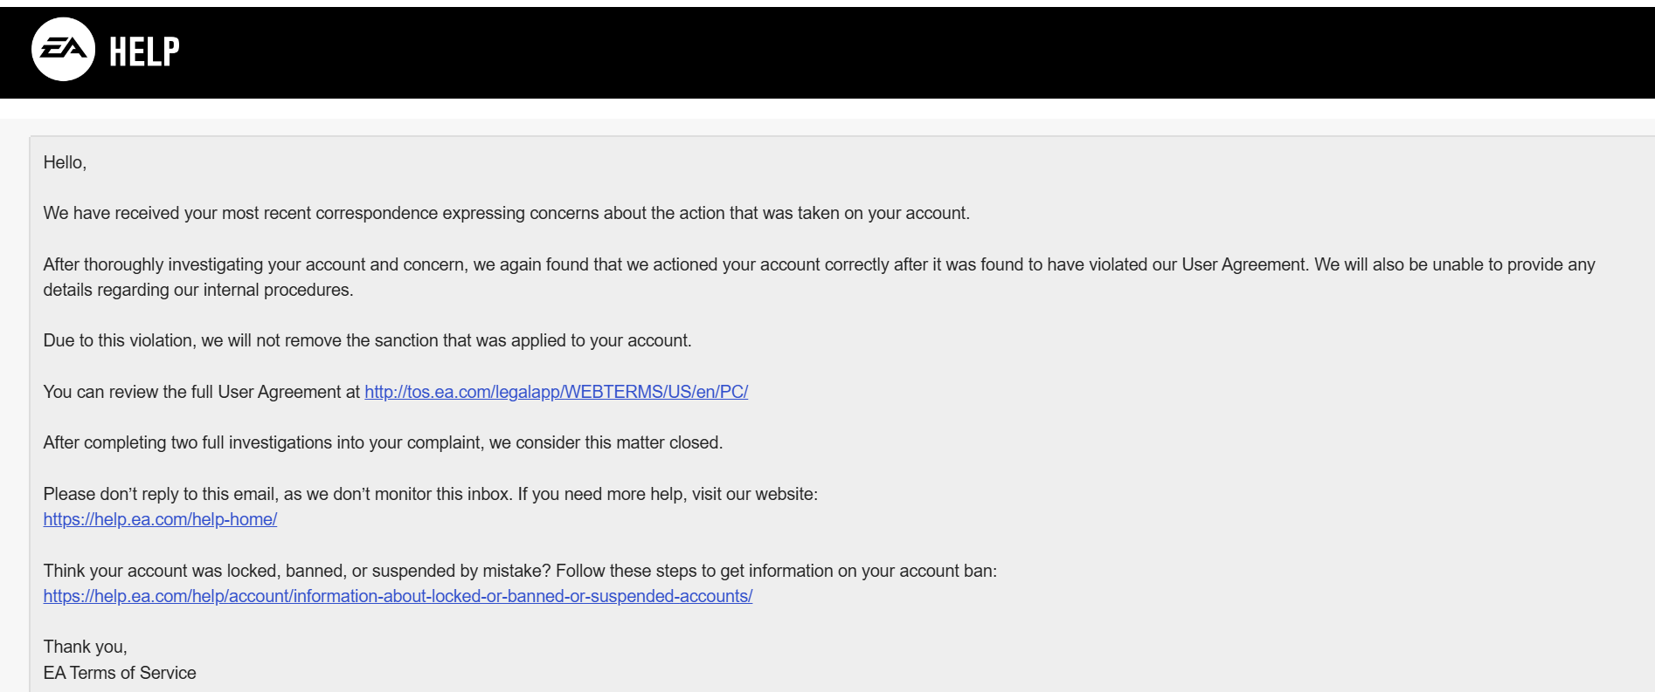Click the "EA Terms of Service" signature
Image resolution: width=1655 pixels, height=692 pixels.
click(x=120, y=673)
